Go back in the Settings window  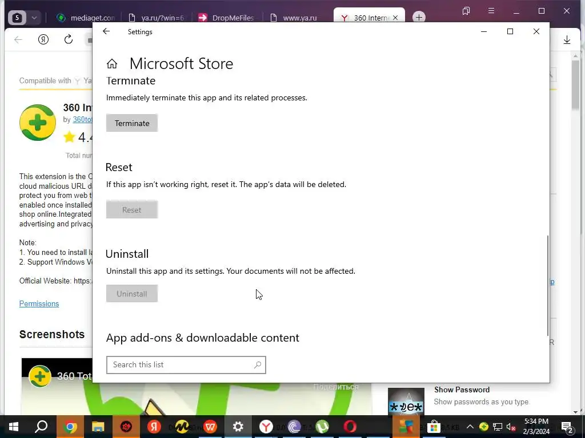tap(106, 32)
